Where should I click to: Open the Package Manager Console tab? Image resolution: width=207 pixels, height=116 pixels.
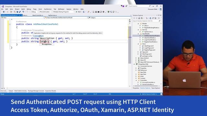click(36, 91)
